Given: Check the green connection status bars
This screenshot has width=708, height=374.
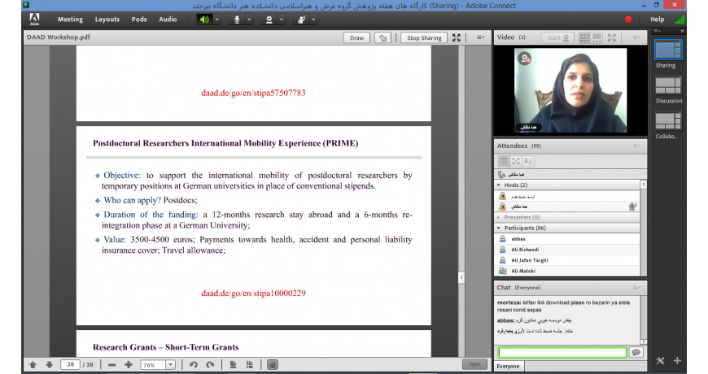Looking at the screenshot, I should (680, 20).
